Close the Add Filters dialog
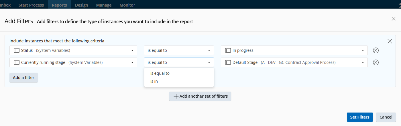This screenshot has height=126, width=401. point(393,19)
